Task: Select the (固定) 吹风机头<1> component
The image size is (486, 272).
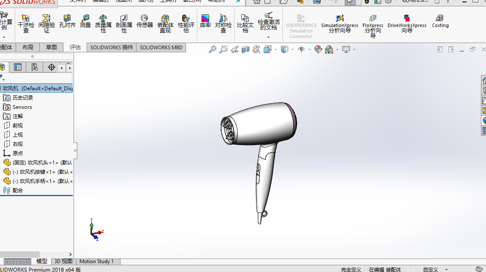Action: (38, 163)
